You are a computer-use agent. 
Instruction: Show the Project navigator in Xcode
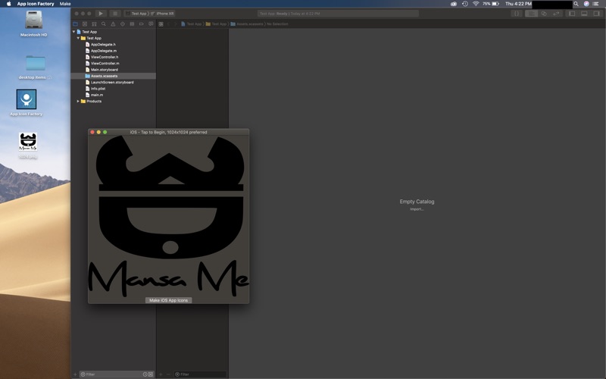coord(75,24)
